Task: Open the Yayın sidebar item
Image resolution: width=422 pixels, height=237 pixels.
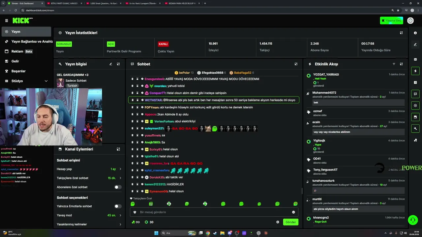Action: point(26,32)
